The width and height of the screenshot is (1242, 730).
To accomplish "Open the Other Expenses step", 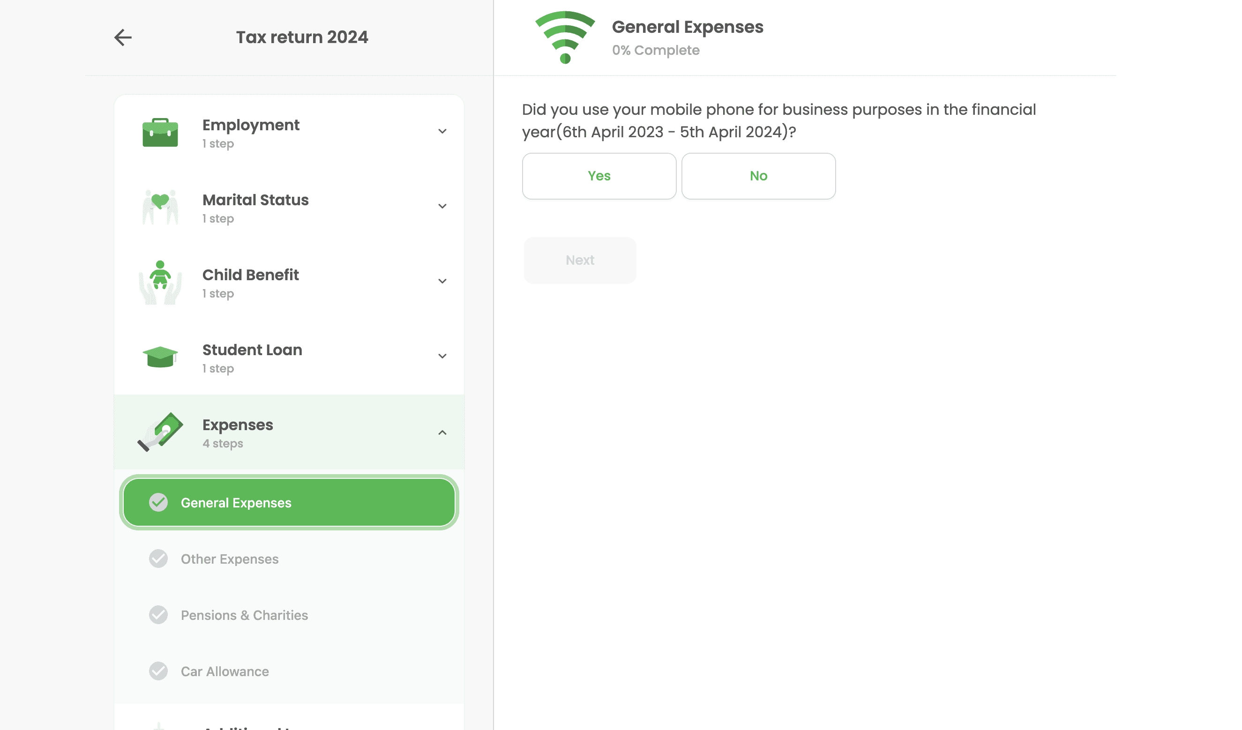I will tap(230, 559).
